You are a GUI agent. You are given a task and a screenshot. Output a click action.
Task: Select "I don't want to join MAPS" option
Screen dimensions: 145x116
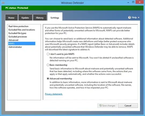pos(48,54)
